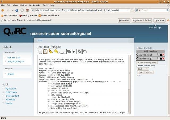Delete newHeading2 with red X

tap(163, 59)
